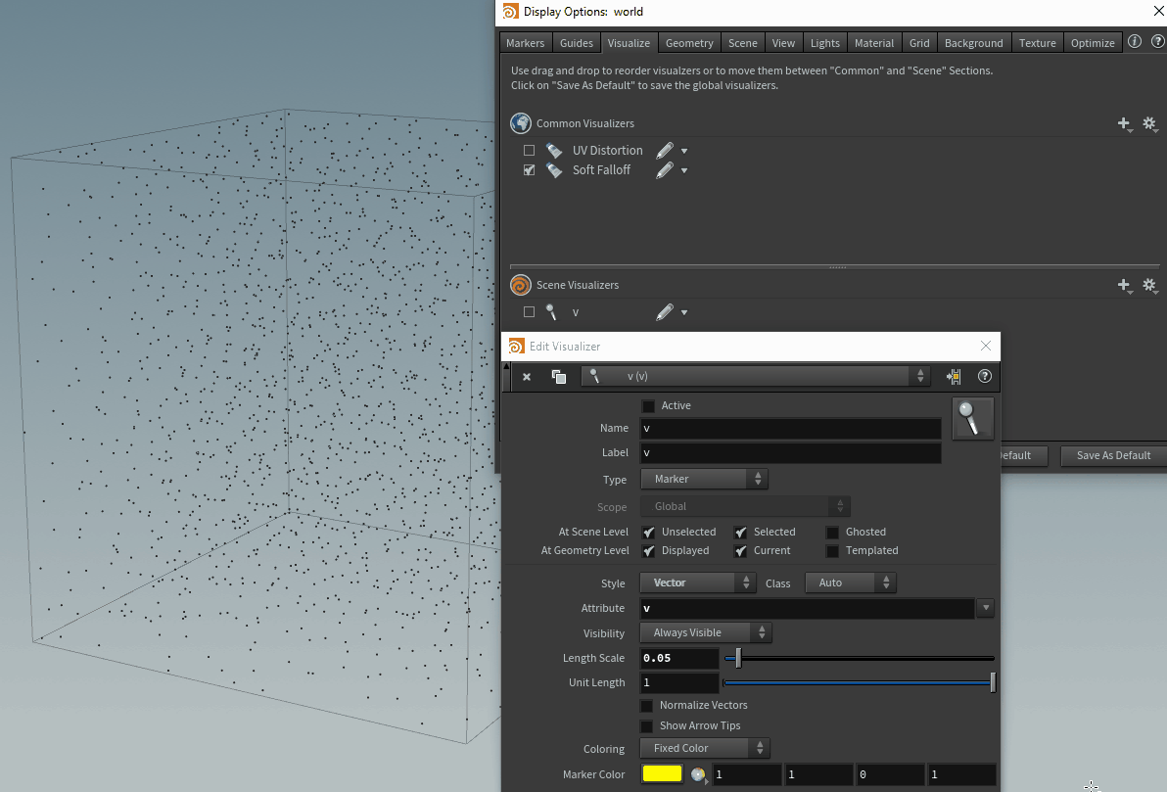
Task: Open the Type dropdown showing Marker
Action: (703, 479)
